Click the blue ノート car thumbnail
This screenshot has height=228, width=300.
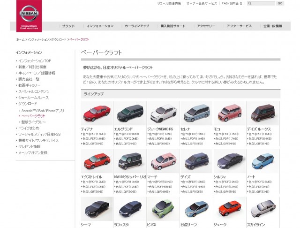pos(263,161)
